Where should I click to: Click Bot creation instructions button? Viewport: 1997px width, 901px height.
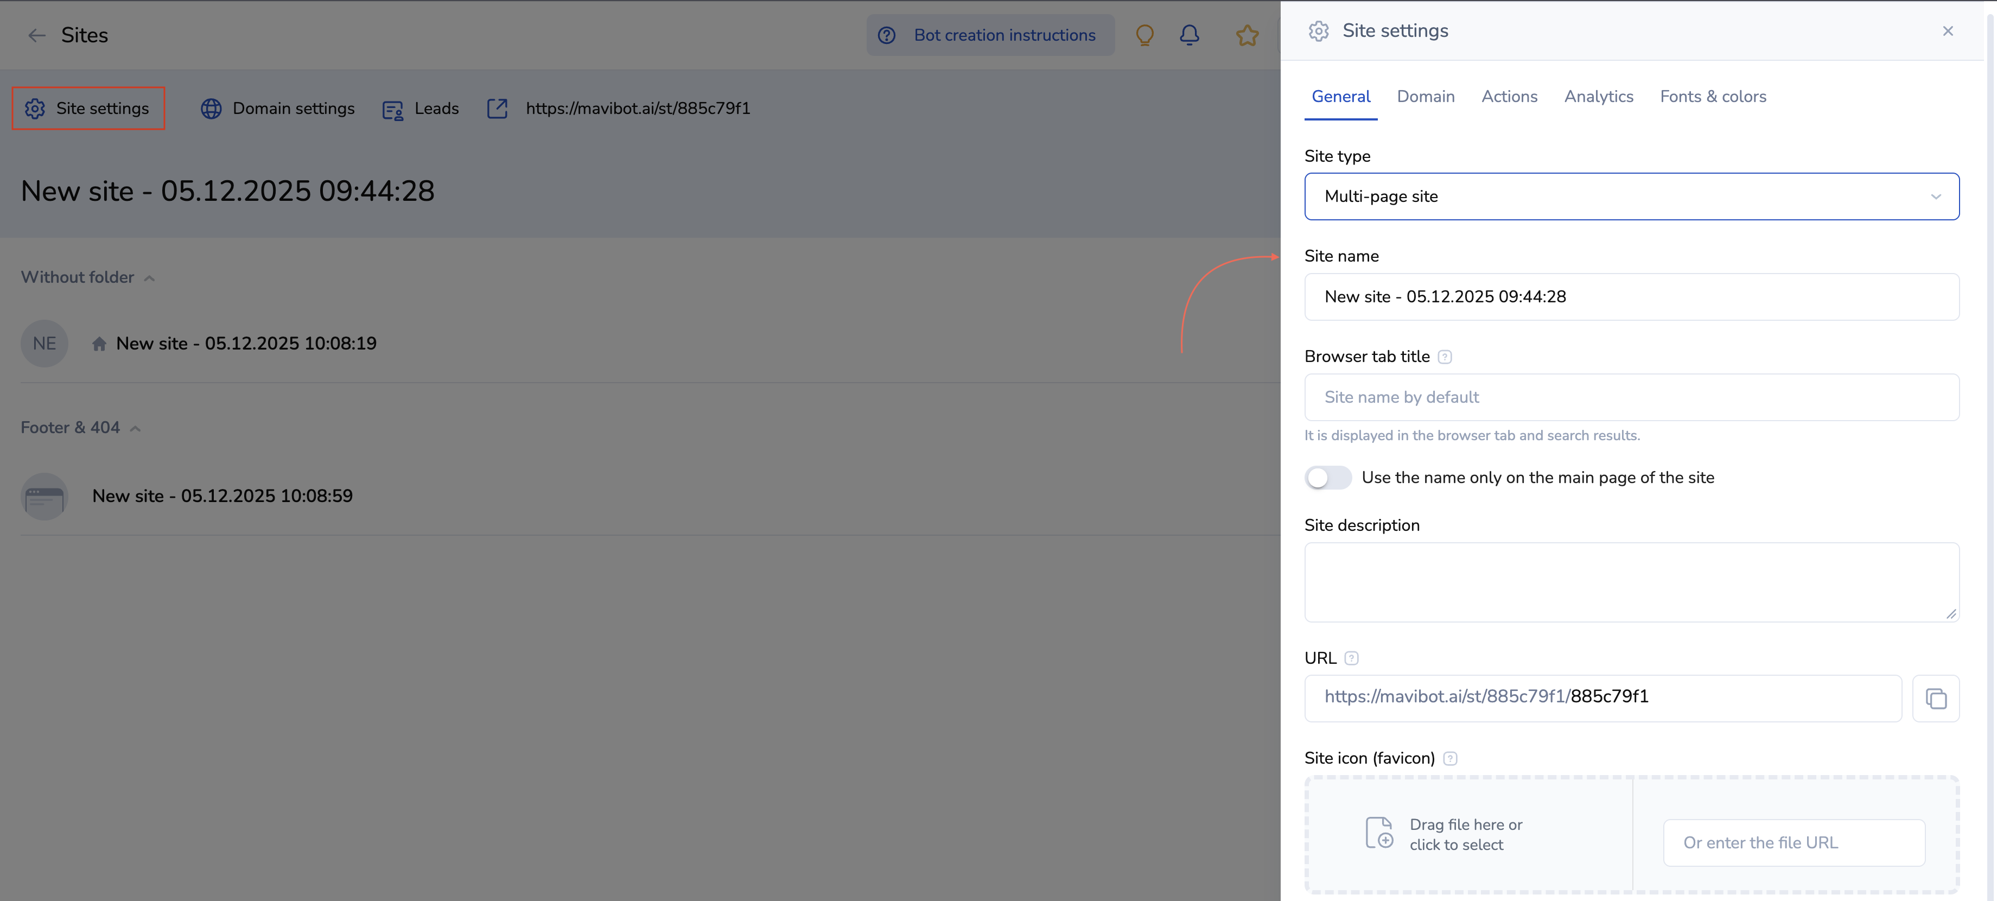tap(990, 36)
